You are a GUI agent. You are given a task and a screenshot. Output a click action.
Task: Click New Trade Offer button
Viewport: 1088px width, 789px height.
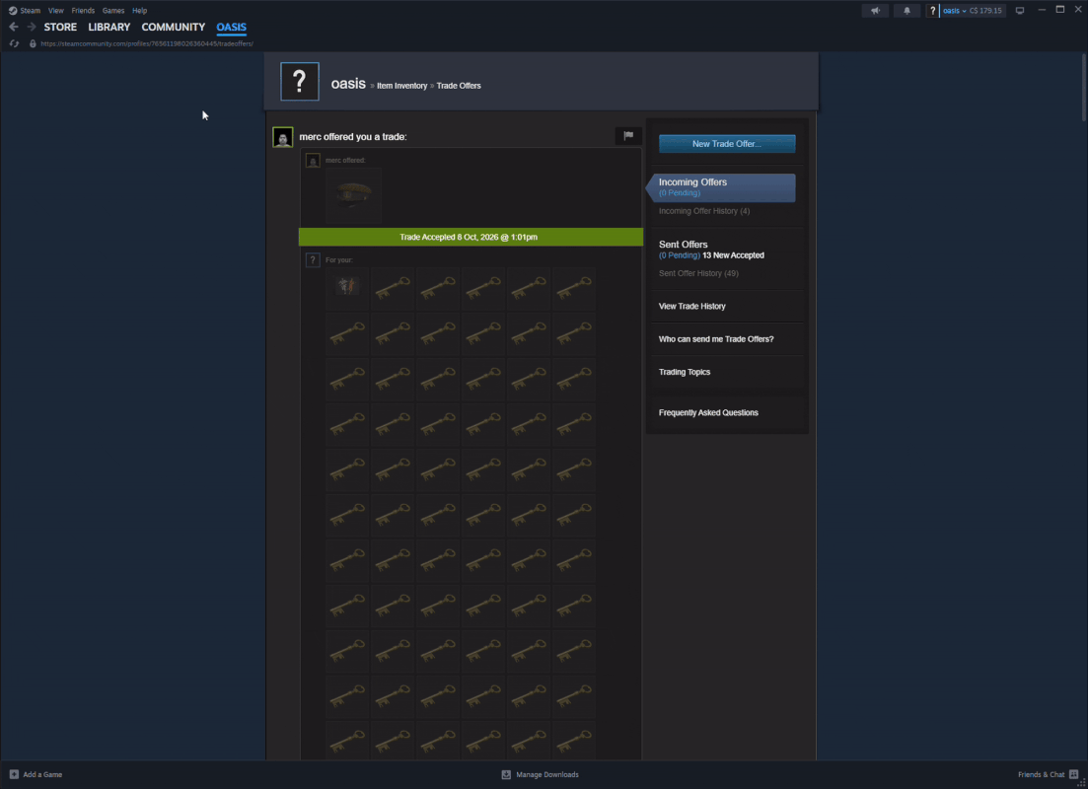(727, 144)
